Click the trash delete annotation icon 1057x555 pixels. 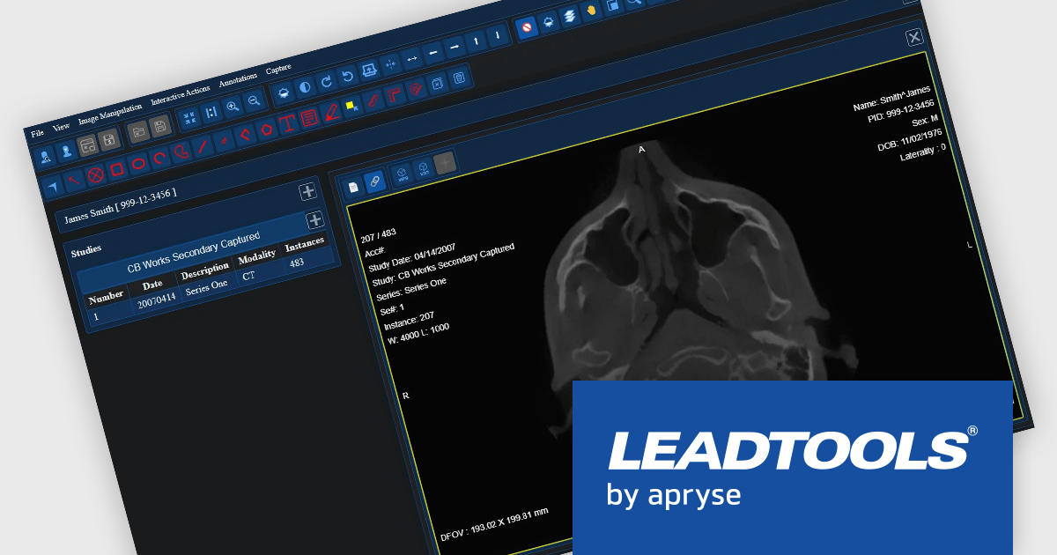tap(459, 78)
